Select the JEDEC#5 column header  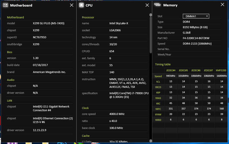pos(183,70)
